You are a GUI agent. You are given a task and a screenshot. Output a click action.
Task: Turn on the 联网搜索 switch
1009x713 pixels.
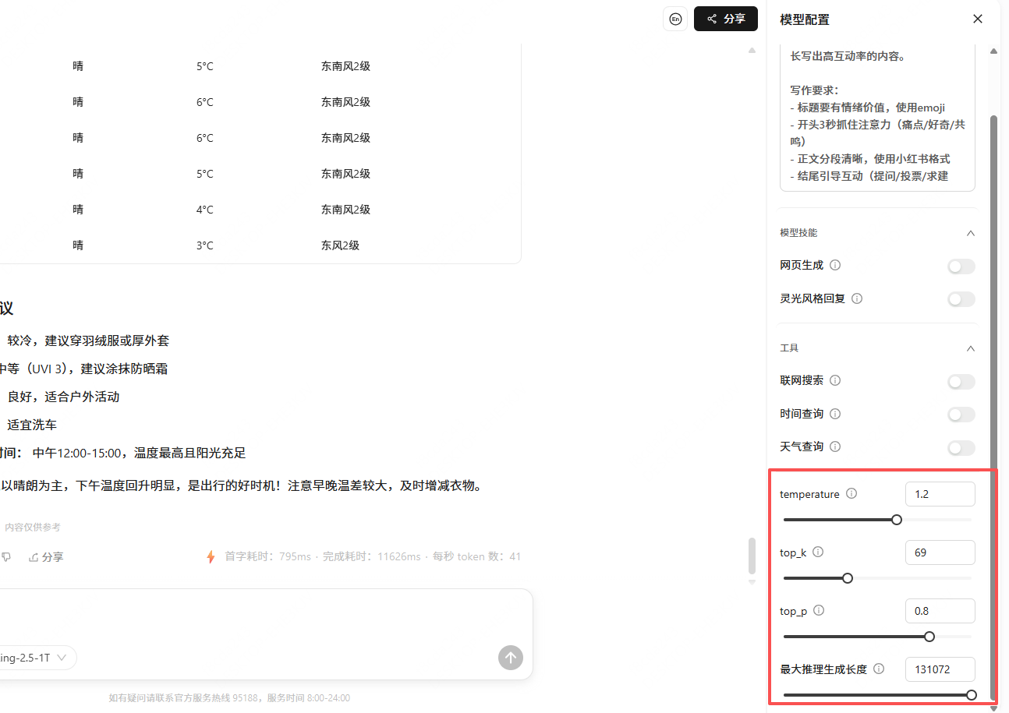coord(961,381)
